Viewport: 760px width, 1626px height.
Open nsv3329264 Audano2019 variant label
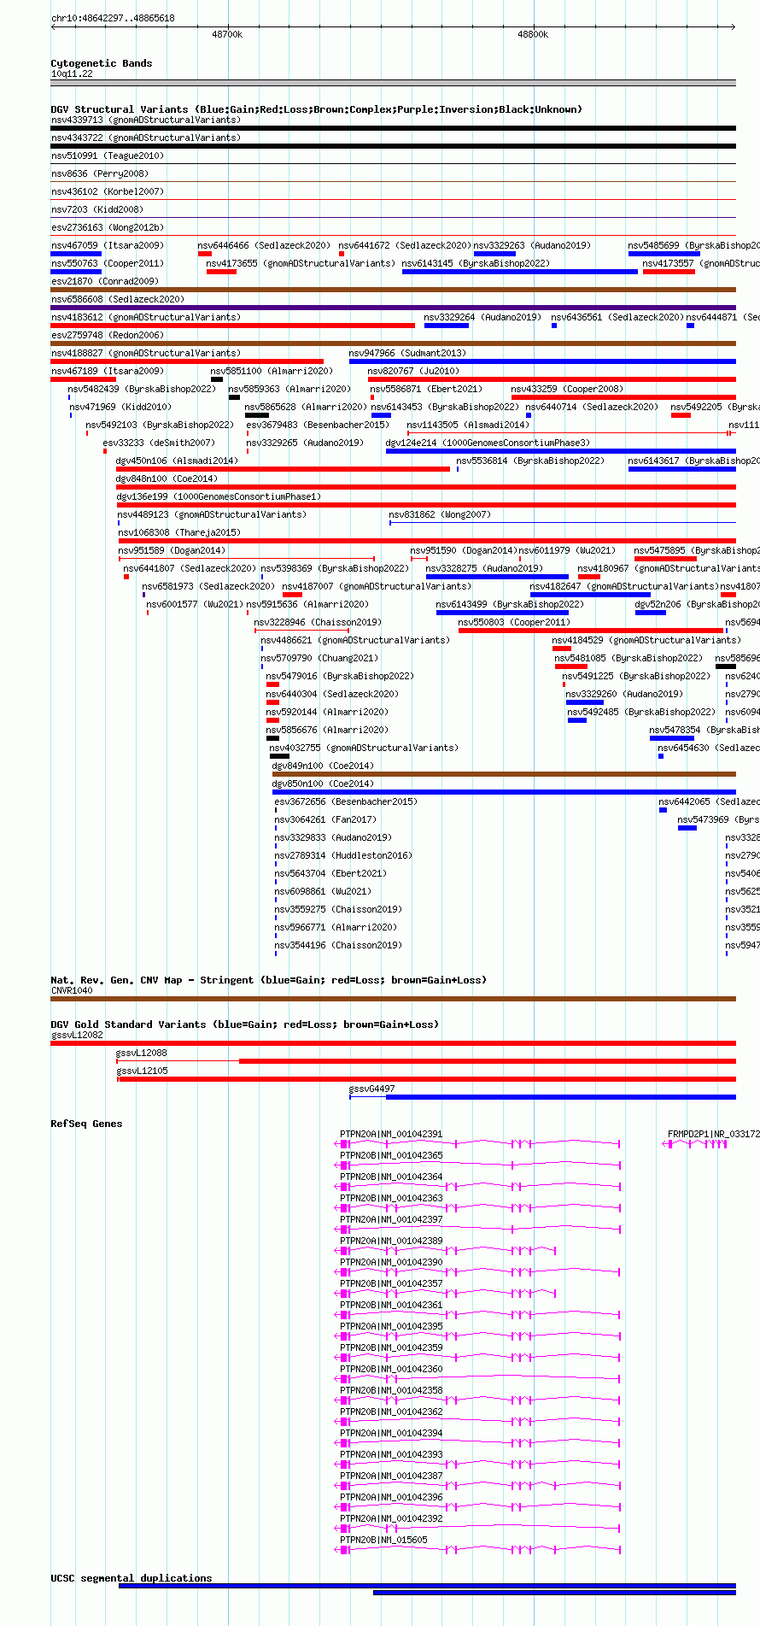click(482, 317)
